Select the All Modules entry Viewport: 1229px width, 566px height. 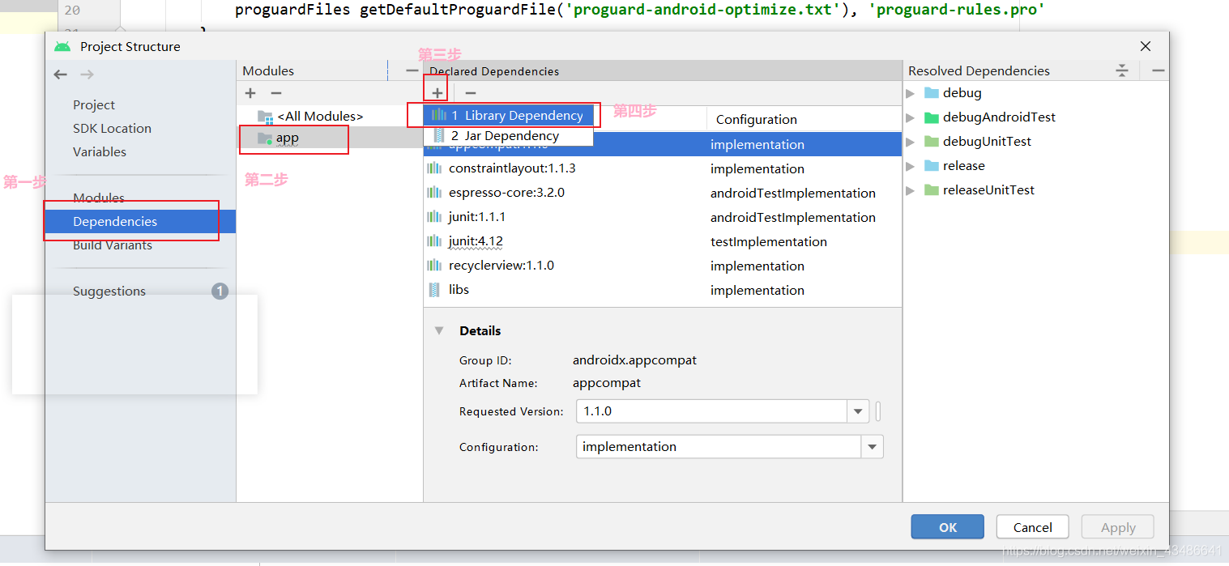tap(319, 116)
